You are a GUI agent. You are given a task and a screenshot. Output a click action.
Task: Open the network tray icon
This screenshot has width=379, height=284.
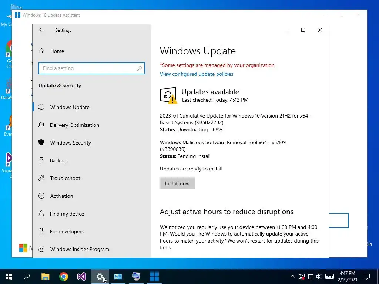[311, 277]
